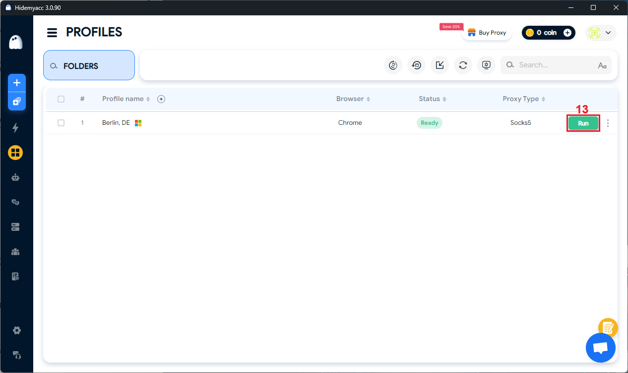
Task: Open the FOLDERS search box
Action: click(89, 65)
